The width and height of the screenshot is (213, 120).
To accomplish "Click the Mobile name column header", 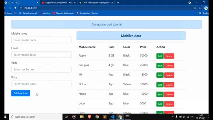I will [x=87, y=47].
